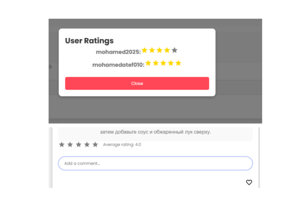
Task: Click the heart icon to favorite
Action: click(249, 182)
